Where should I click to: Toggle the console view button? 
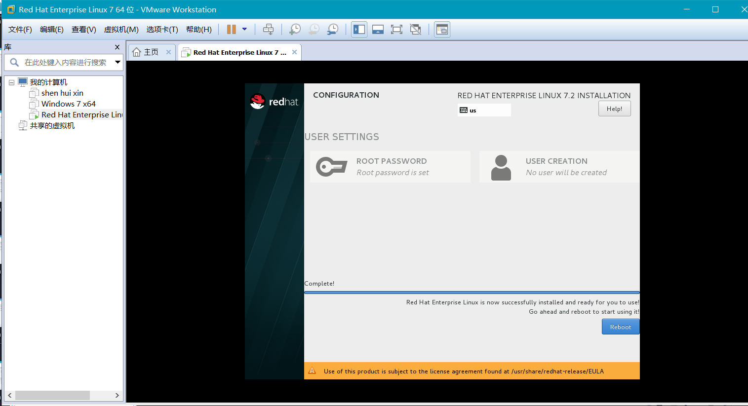tap(442, 30)
